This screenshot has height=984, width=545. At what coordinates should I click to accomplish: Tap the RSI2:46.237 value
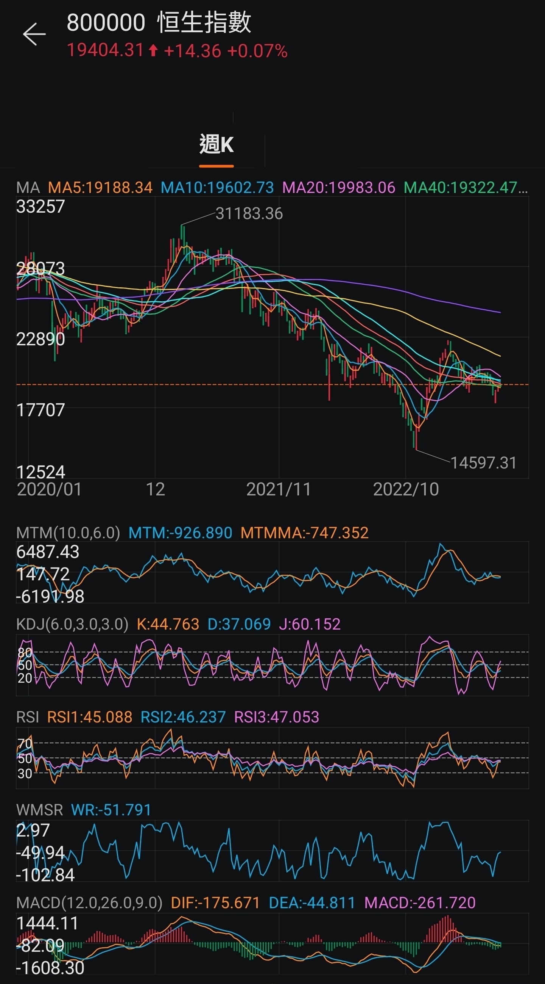[183, 717]
